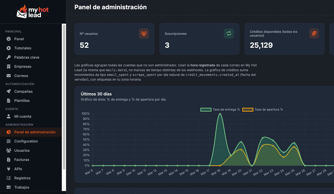Image resolution: width=334 pixels, height=194 pixels.
Task: Click the Últimos 30 días chart title
Action: pyautogui.click(x=96, y=94)
